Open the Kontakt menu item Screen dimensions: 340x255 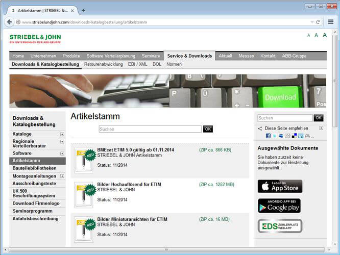(268, 56)
